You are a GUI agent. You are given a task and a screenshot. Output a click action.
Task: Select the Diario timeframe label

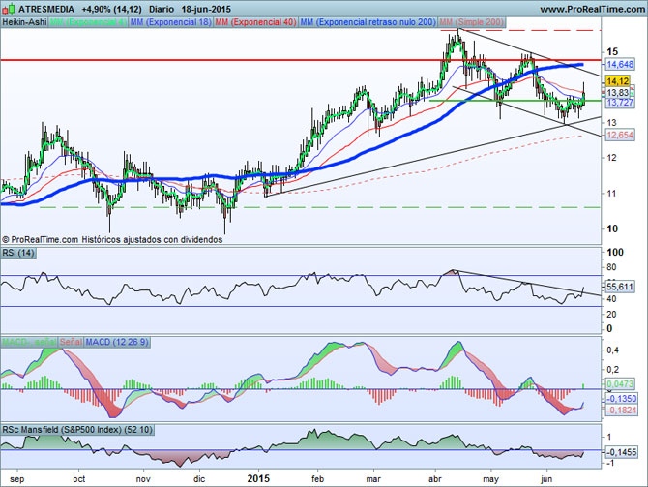[x=162, y=9]
